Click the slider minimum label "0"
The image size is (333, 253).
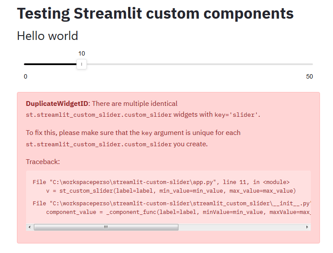pos(26,76)
